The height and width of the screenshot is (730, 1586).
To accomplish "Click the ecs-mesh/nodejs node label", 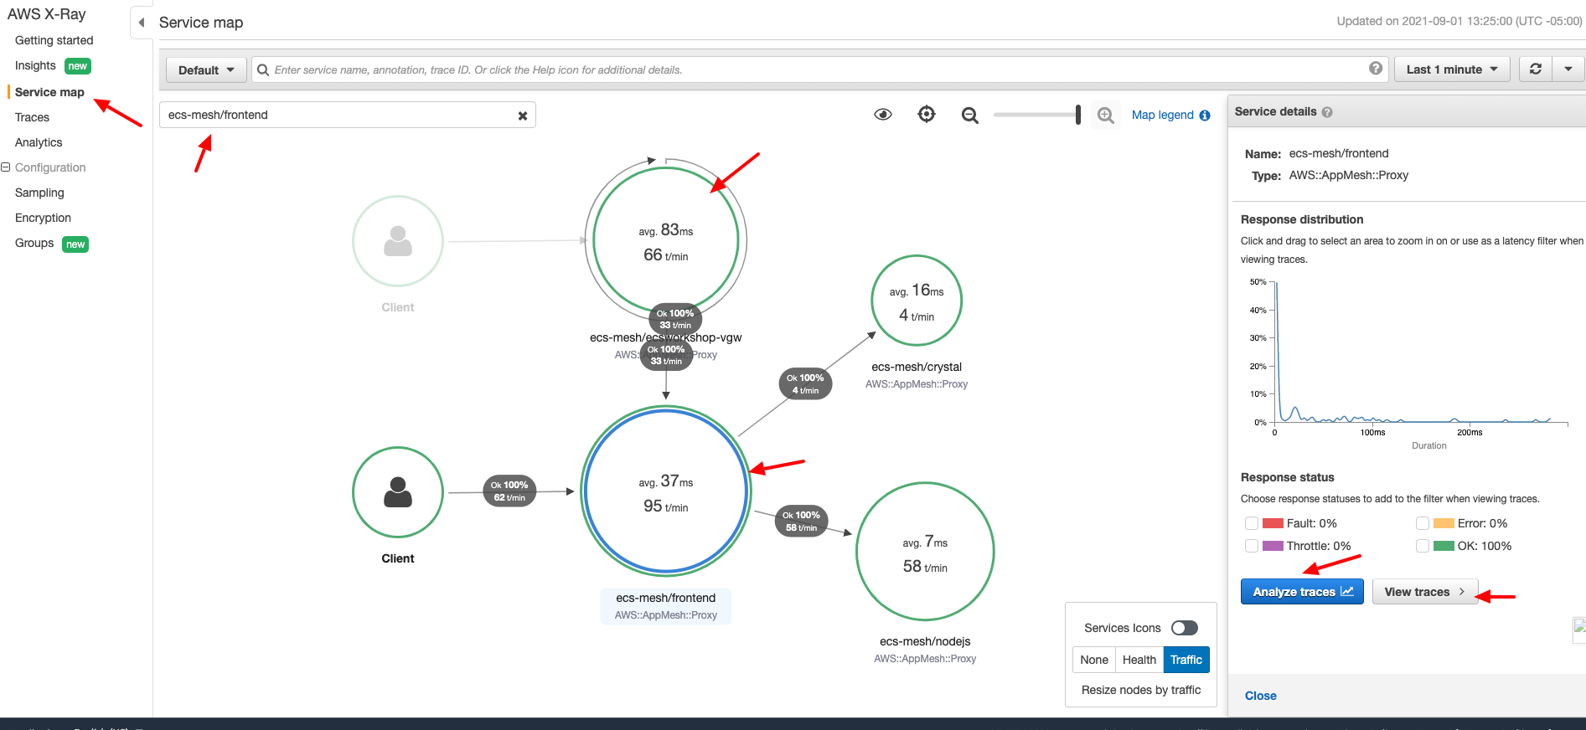I will pyautogui.click(x=925, y=641).
